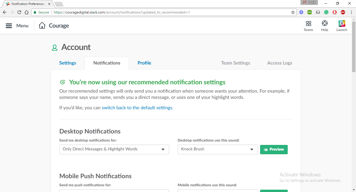
Task: Click the padlock Secure site info
Action: (35, 12)
